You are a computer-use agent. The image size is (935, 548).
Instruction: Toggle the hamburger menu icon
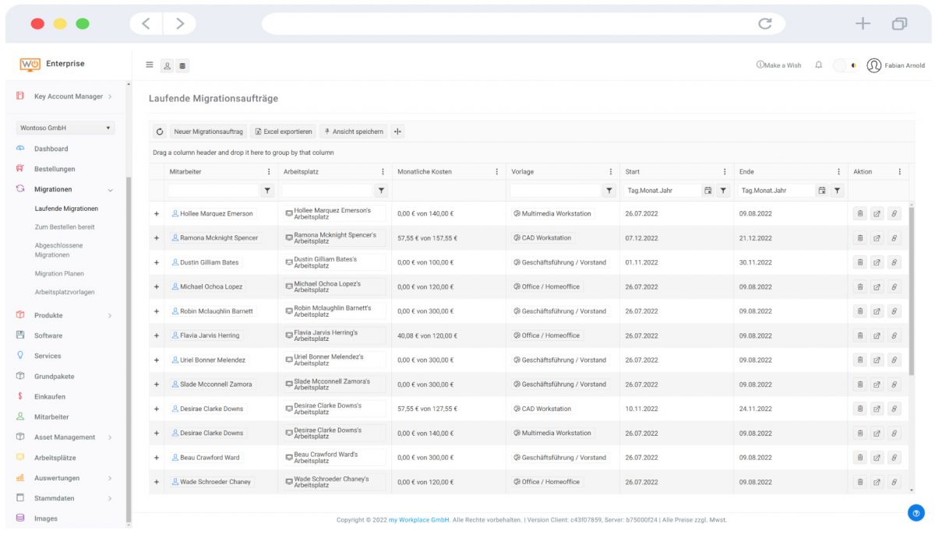click(x=149, y=65)
